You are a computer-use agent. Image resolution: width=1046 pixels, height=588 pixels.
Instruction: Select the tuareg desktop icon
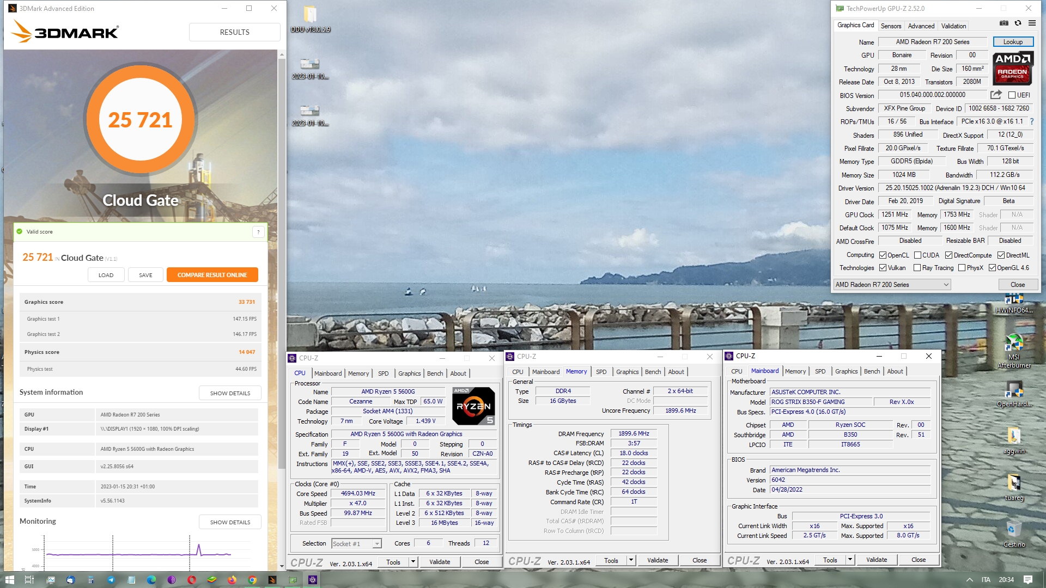pyautogui.click(x=1014, y=488)
